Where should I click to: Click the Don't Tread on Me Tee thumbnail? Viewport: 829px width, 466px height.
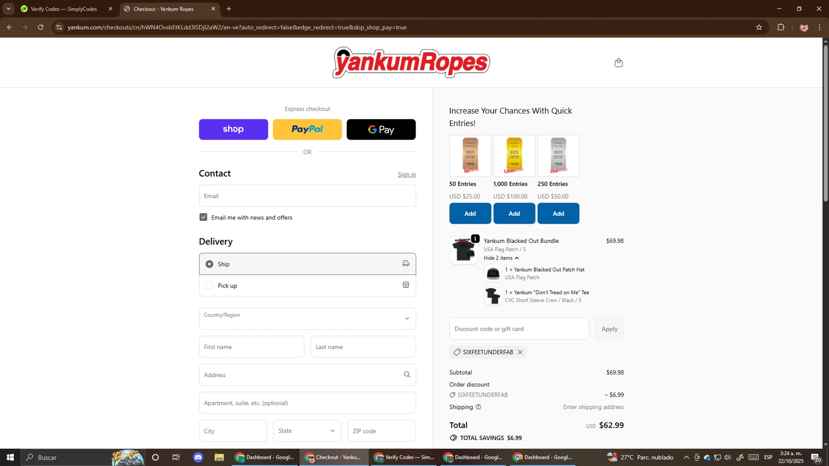point(493,296)
